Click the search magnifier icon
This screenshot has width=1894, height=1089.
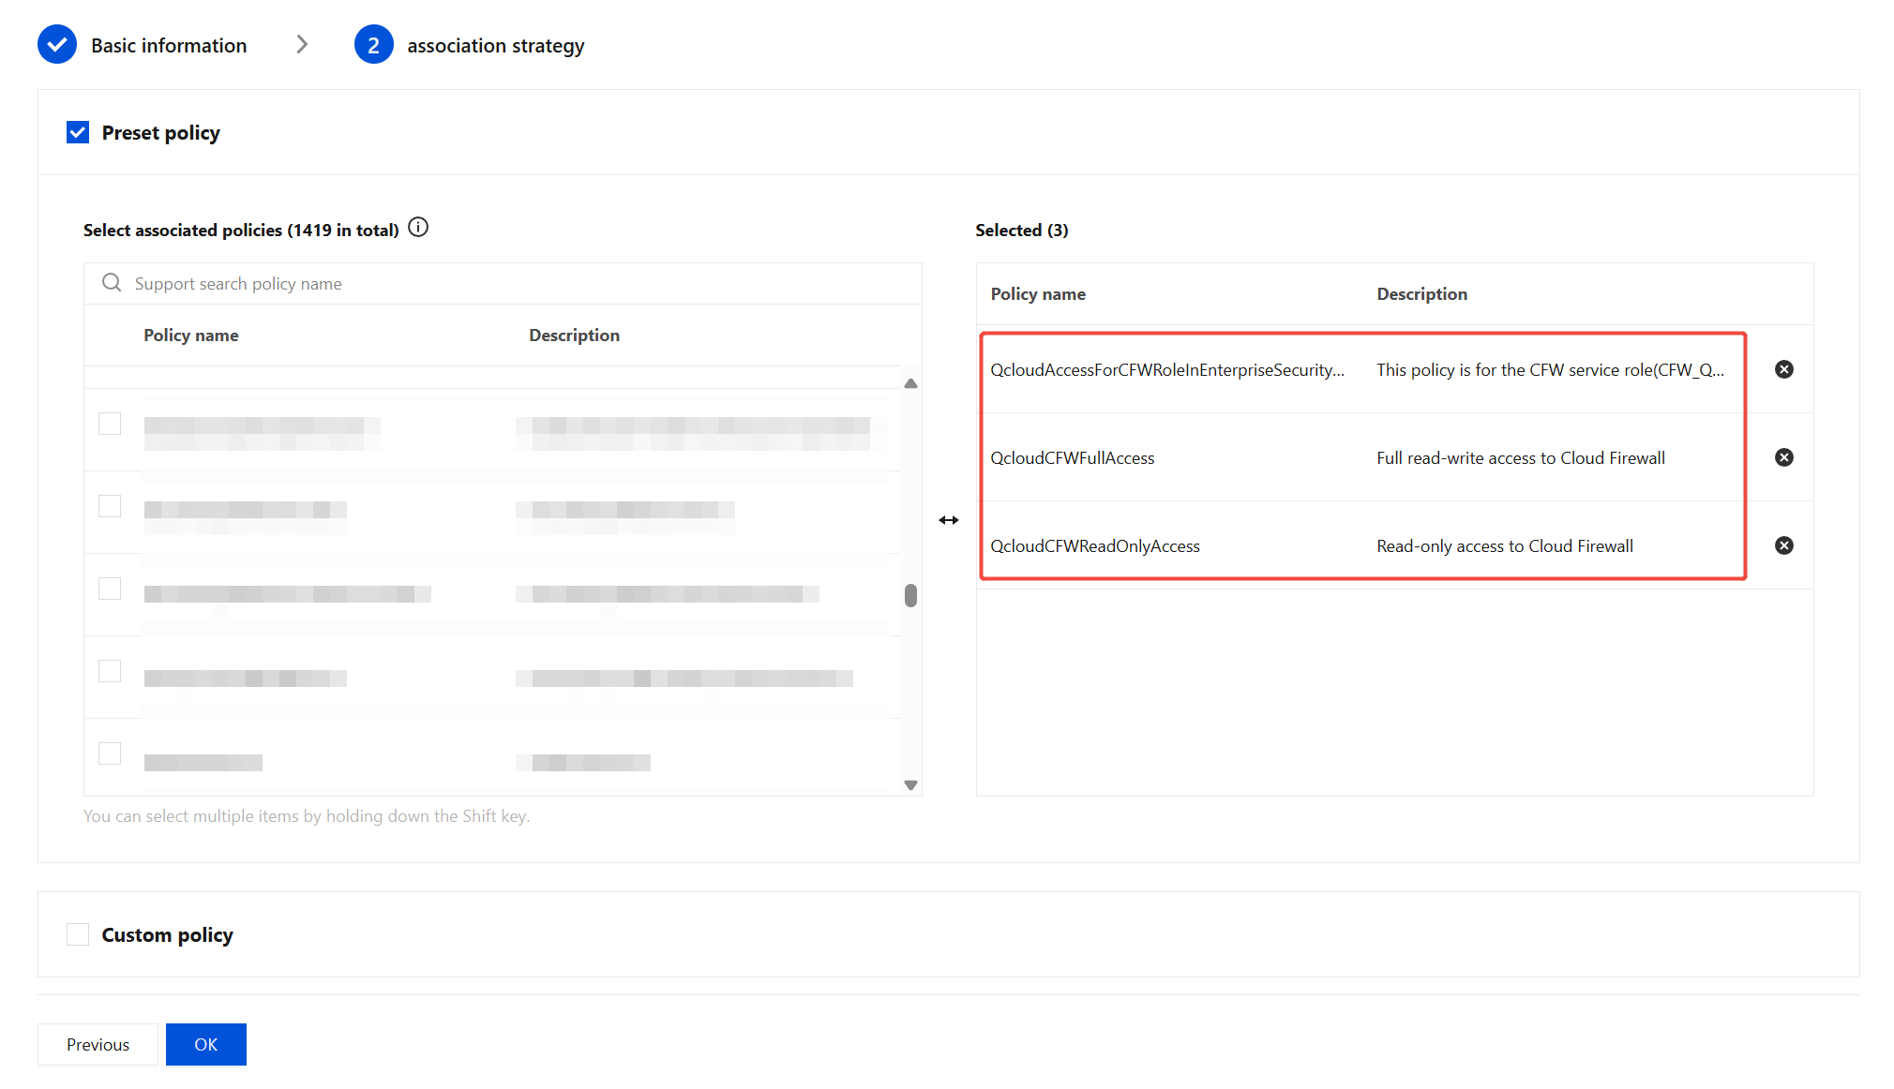click(x=112, y=283)
